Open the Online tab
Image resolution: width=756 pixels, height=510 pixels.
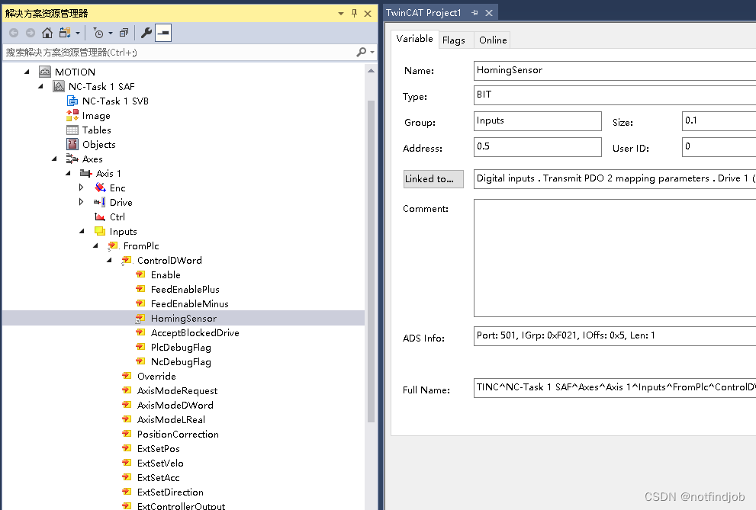click(491, 40)
